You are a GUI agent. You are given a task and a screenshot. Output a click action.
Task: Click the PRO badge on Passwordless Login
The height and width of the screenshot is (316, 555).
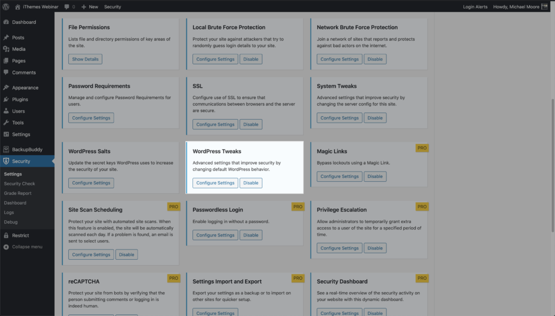298,207
